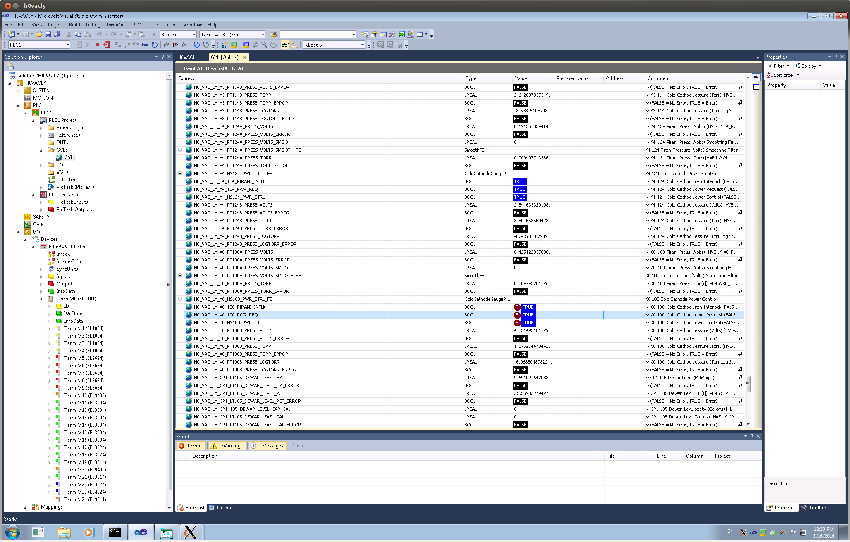Close the GVL [Online] tab
Image resolution: width=850 pixels, height=542 pixels.
pos(245,57)
